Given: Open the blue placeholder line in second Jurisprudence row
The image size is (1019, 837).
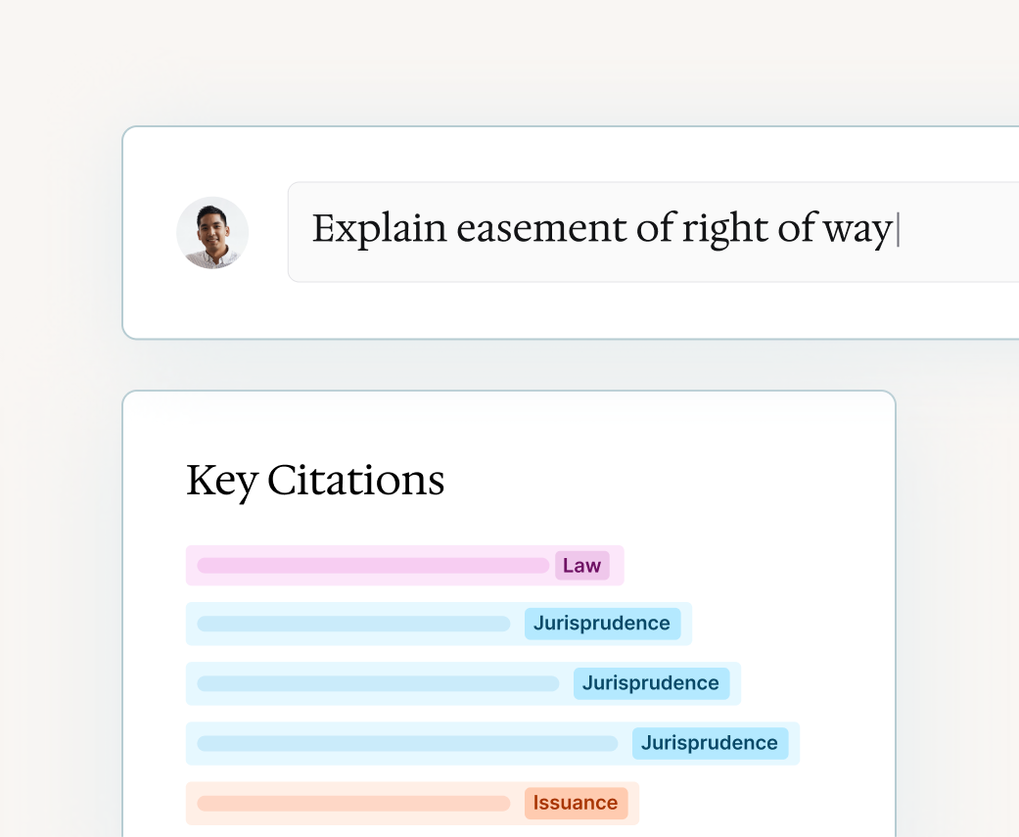Looking at the screenshot, I should [x=378, y=683].
